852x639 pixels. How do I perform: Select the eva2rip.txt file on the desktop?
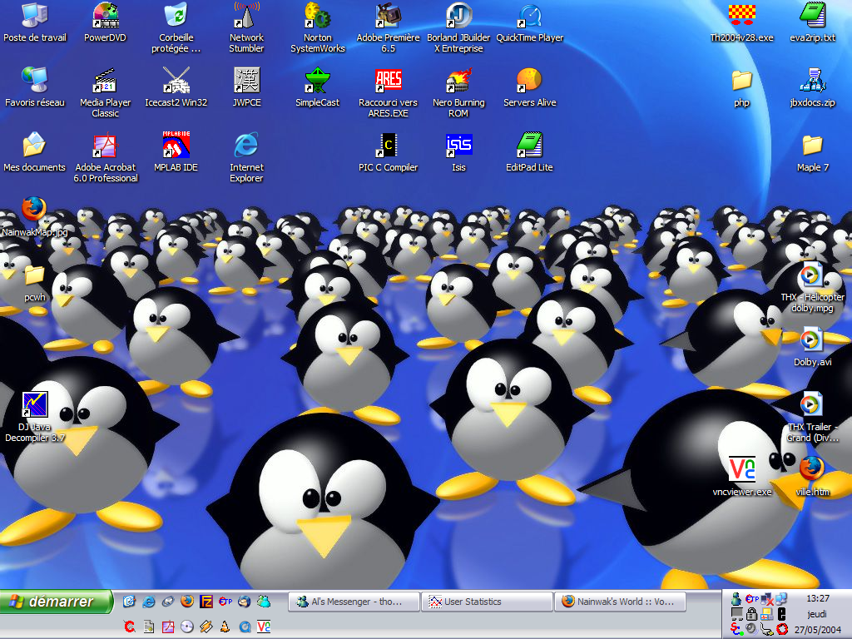pyautogui.click(x=812, y=17)
